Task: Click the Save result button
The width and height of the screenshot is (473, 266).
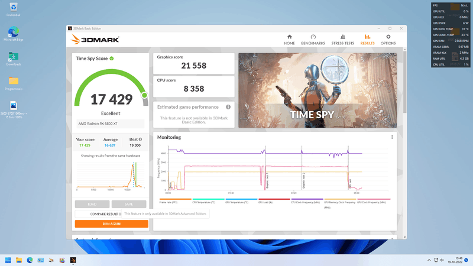Action: pos(129,204)
